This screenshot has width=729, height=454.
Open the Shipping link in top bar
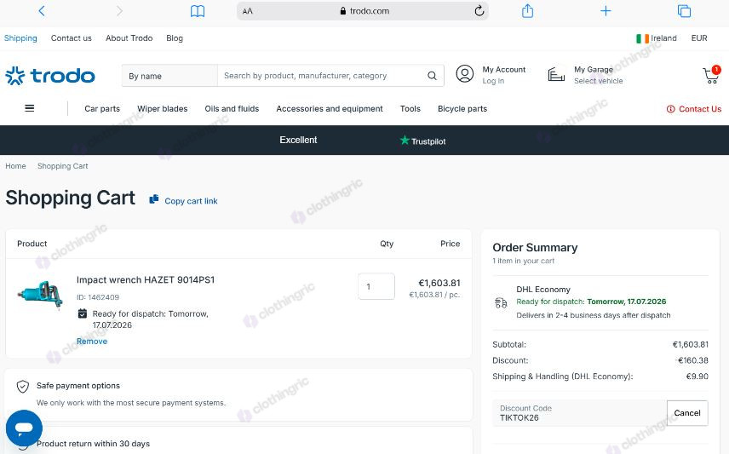click(20, 38)
